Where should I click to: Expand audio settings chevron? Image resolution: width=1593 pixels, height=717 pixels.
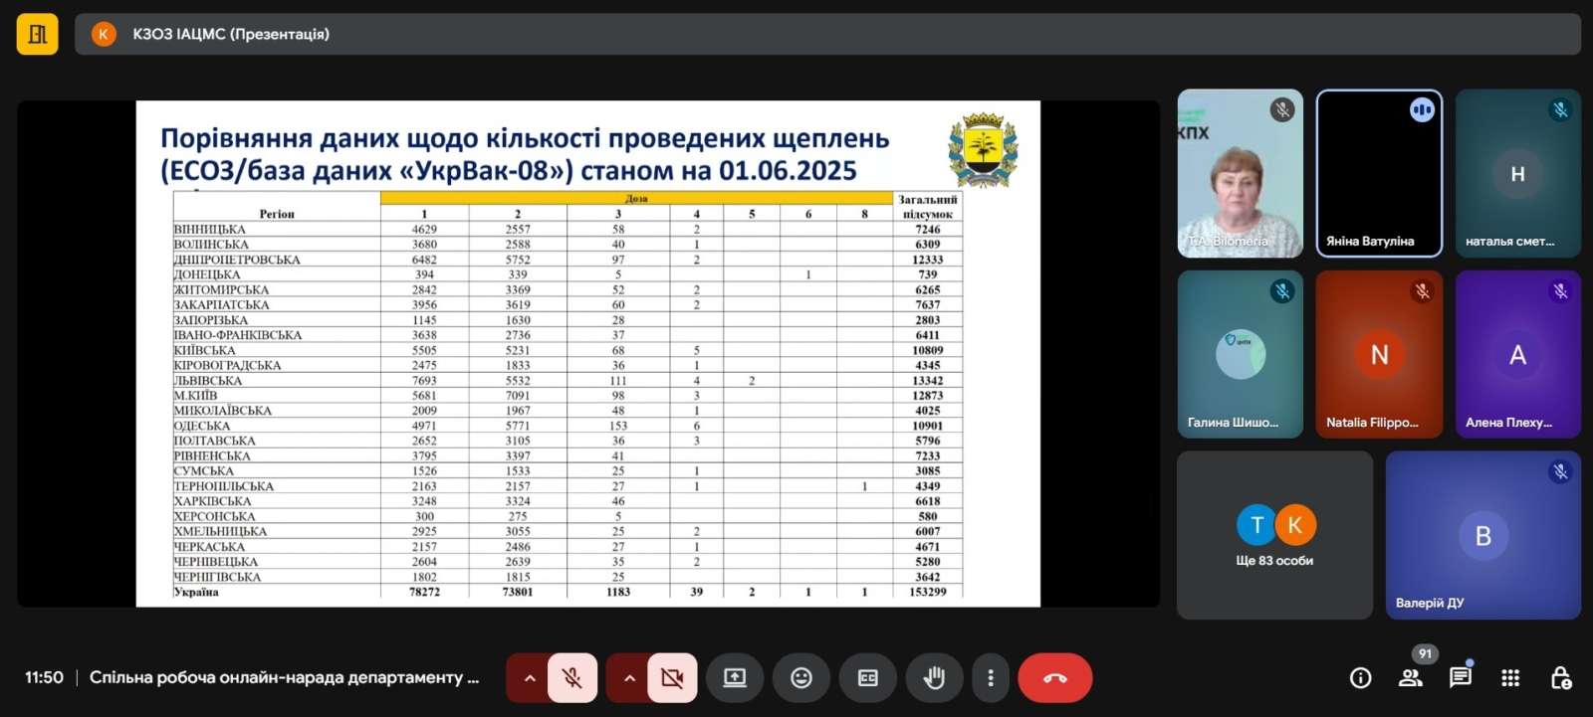530,678
